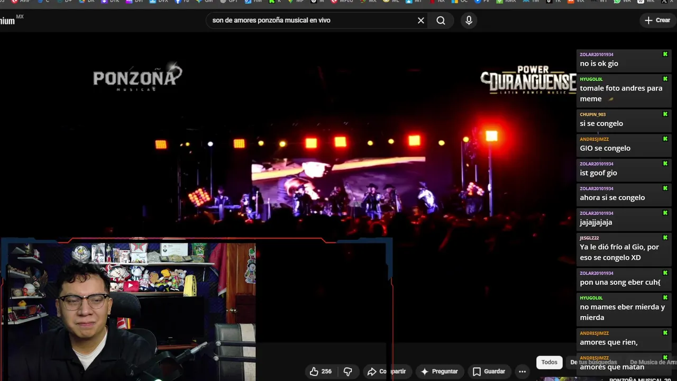This screenshot has height=381, width=677.
Task: Like the video showing 256 likes
Action: [x=321, y=371]
